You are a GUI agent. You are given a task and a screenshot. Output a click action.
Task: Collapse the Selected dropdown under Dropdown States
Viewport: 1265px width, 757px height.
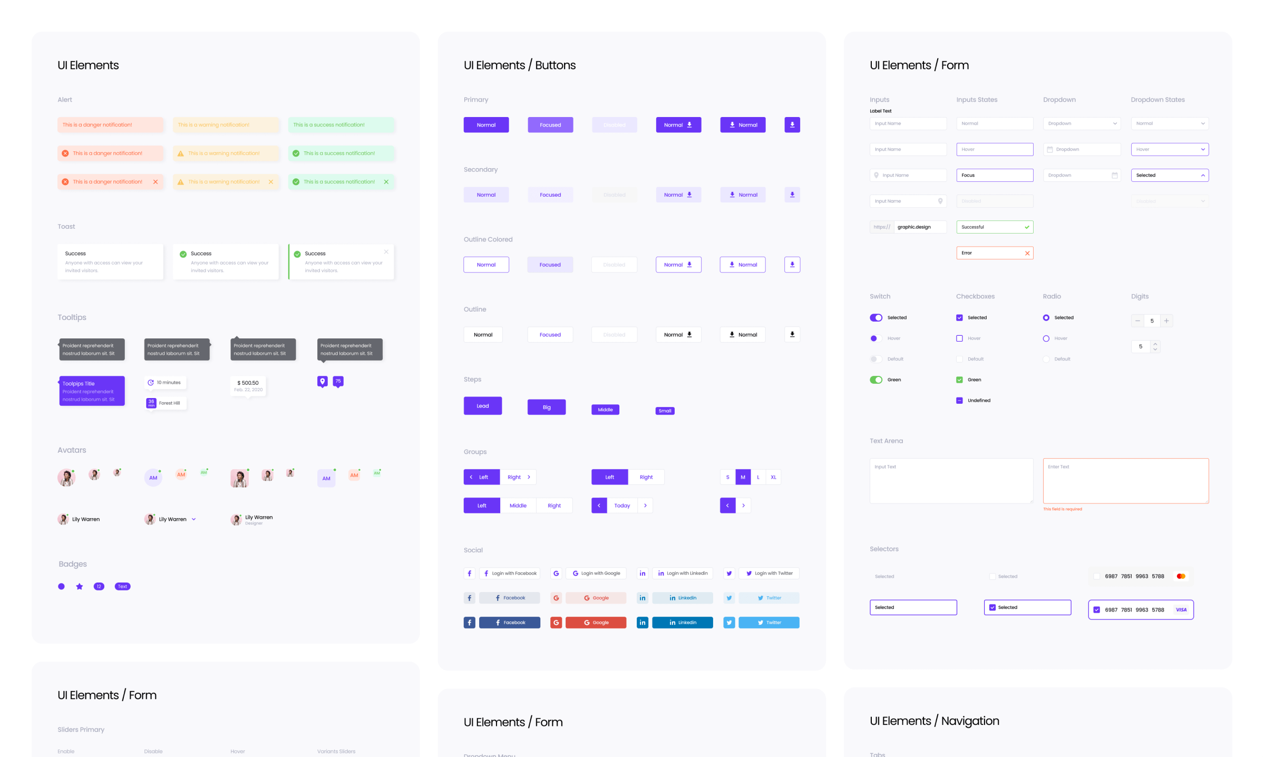[1202, 174]
